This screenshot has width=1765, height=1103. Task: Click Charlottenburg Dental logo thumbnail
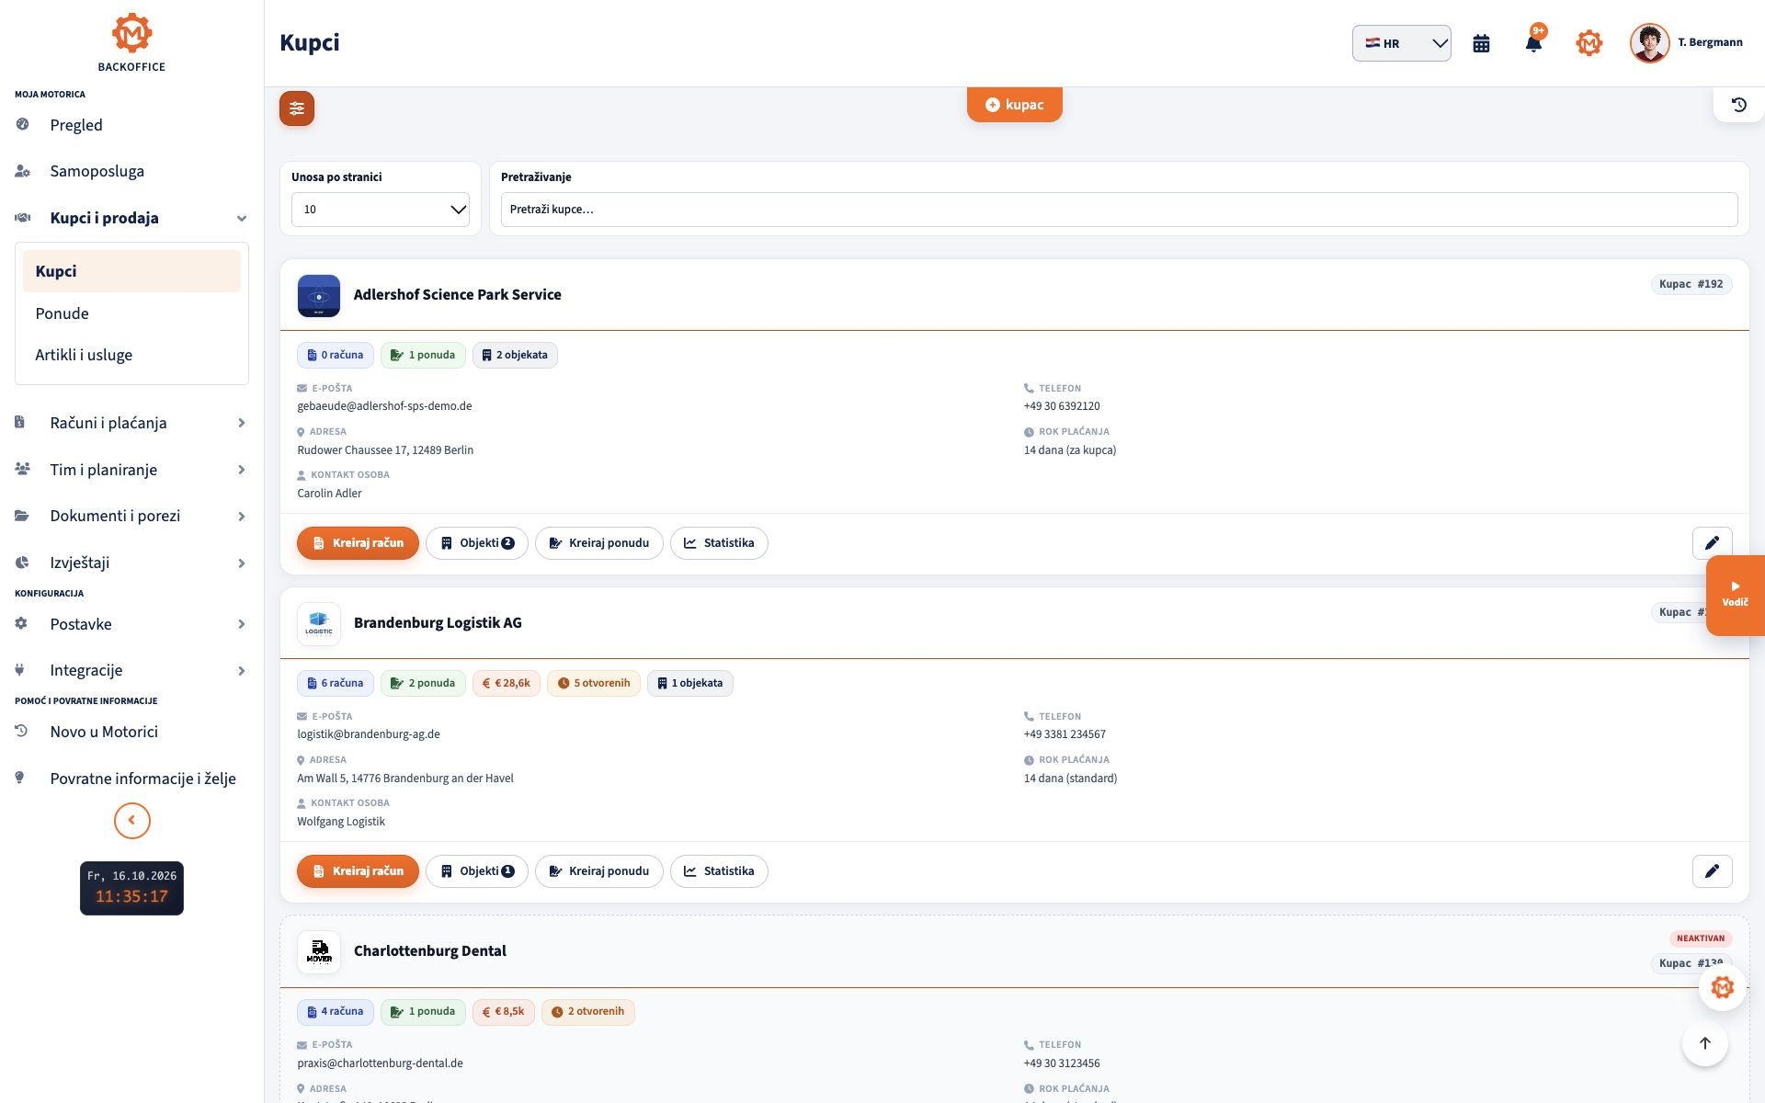(319, 952)
